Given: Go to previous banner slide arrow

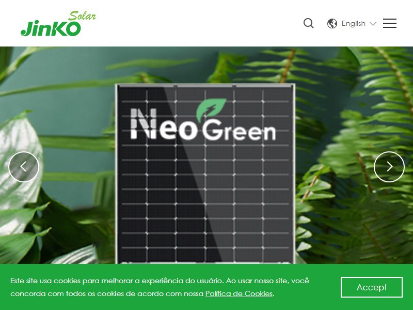Looking at the screenshot, I should 24,167.
